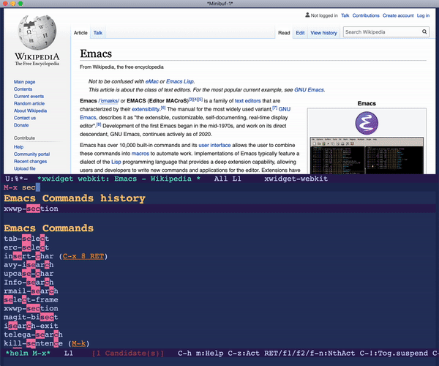Click the pronunciation IPA link
439x366 pixels.
108,101
